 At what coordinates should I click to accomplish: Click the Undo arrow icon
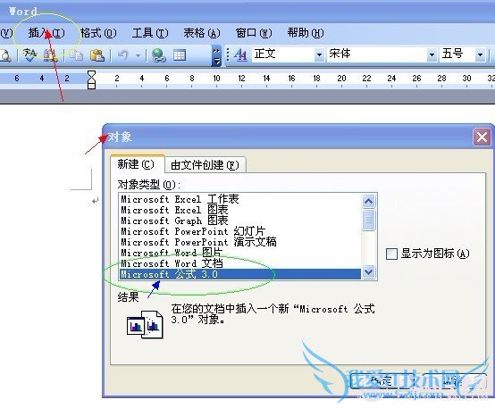pyautogui.click(x=122, y=55)
